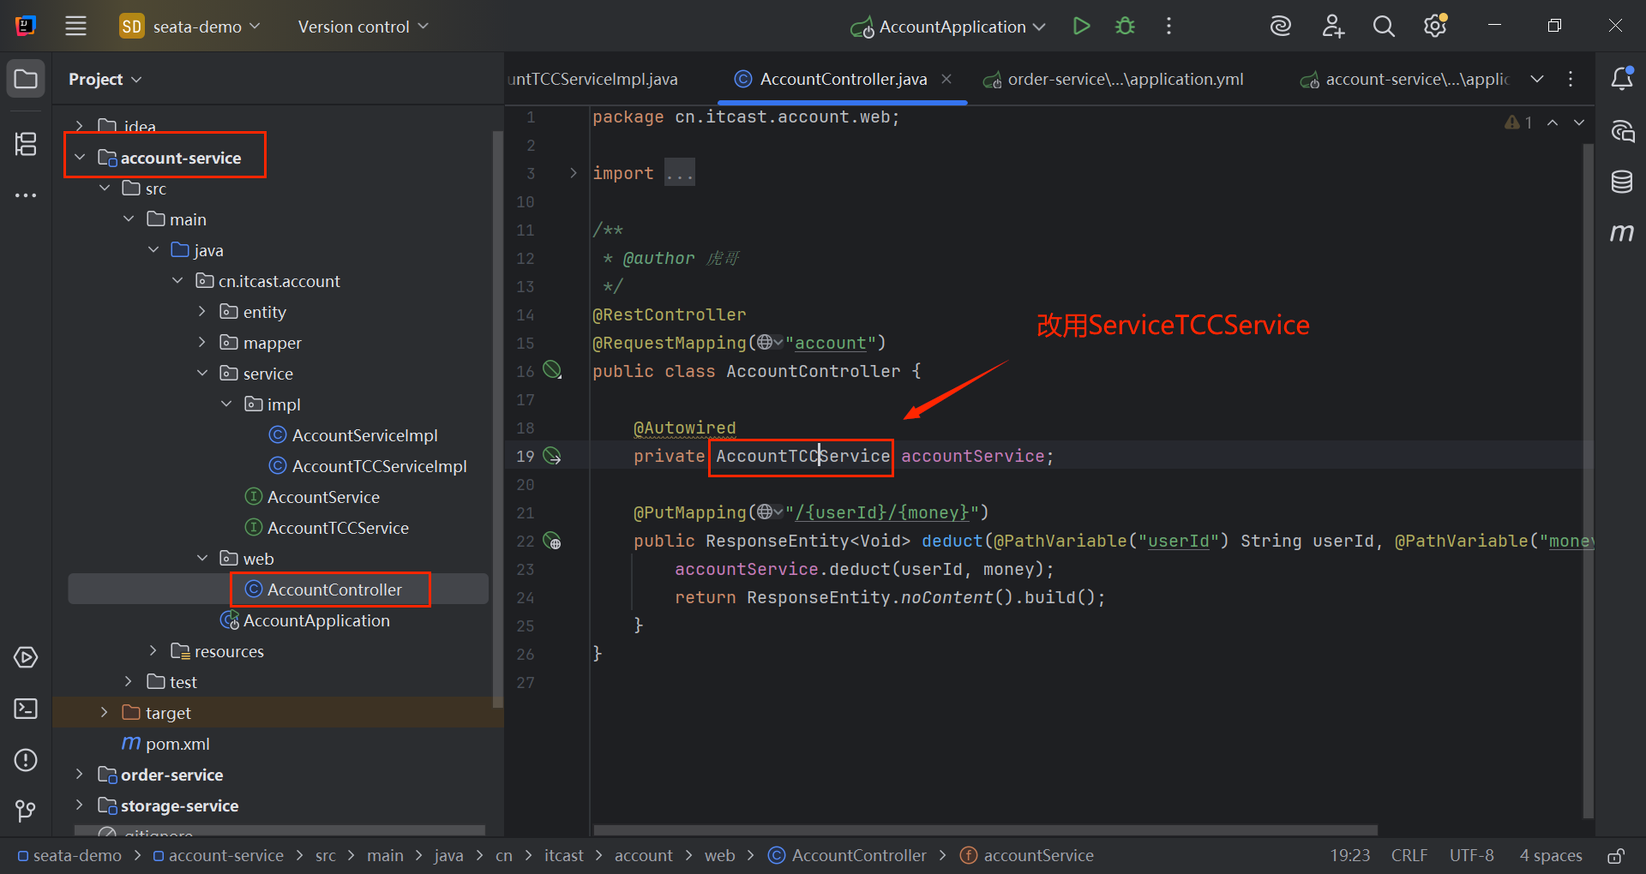Viewport: 1646px width, 874px height.
Task: Click the AccountController breadcrumb
Action: point(847,855)
